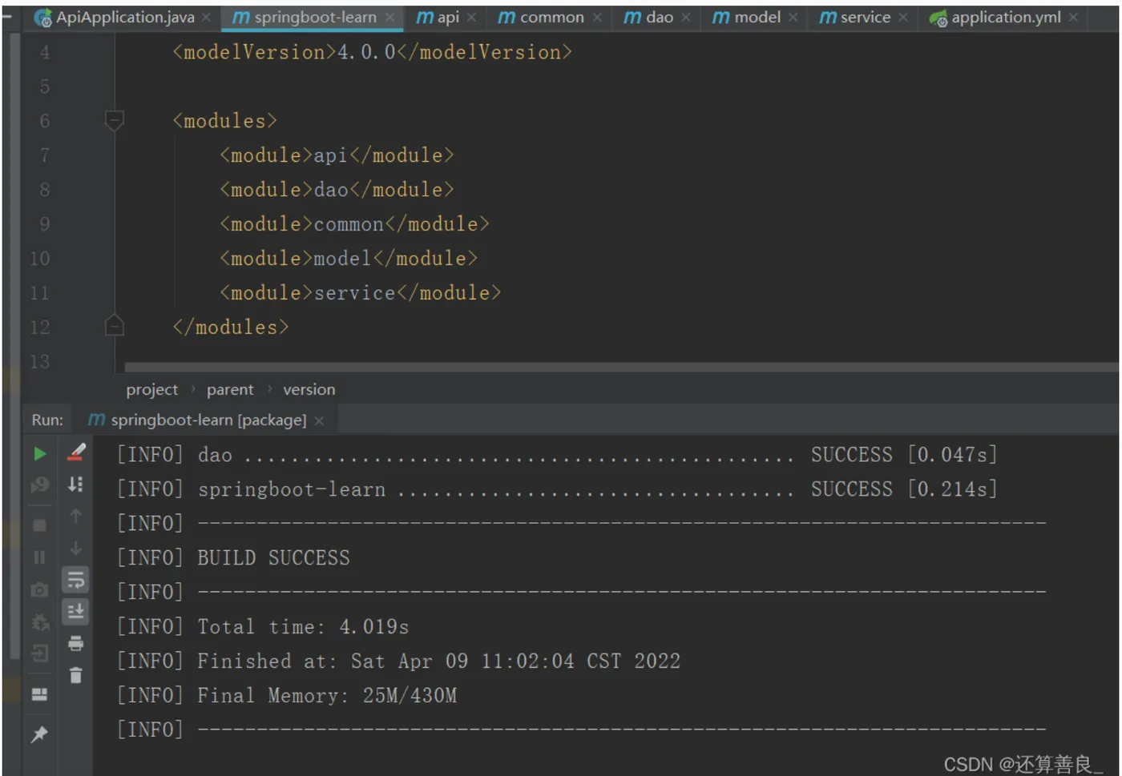1122x776 pixels.
Task: Collapse the <modules> fold marker at line 6
Action: [x=115, y=121]
